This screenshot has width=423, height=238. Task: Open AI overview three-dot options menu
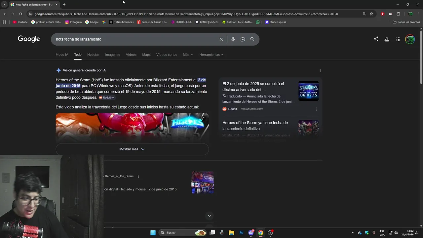click(320, 70)
